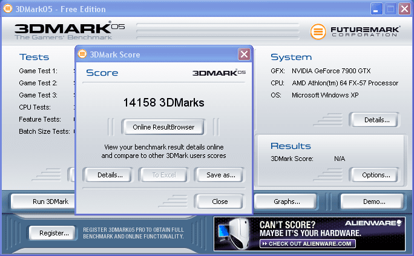Click the NVIDIA GeForce 7900 GTX text
The image size is (414, 256).
[331, 71]
